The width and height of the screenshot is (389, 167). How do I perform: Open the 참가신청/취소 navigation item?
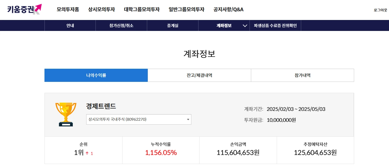click(x=121, y=25)
